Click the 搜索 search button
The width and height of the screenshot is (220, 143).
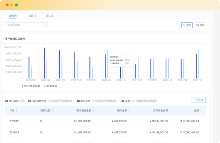[187, 25]
